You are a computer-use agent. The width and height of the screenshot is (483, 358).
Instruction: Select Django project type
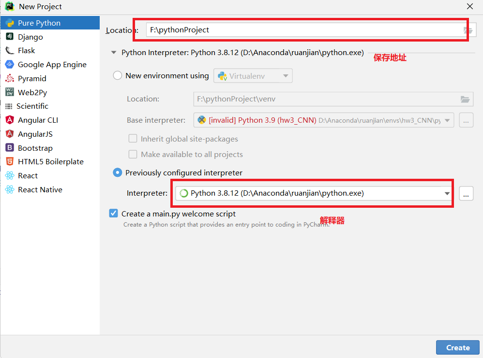(x=50, y=37)
